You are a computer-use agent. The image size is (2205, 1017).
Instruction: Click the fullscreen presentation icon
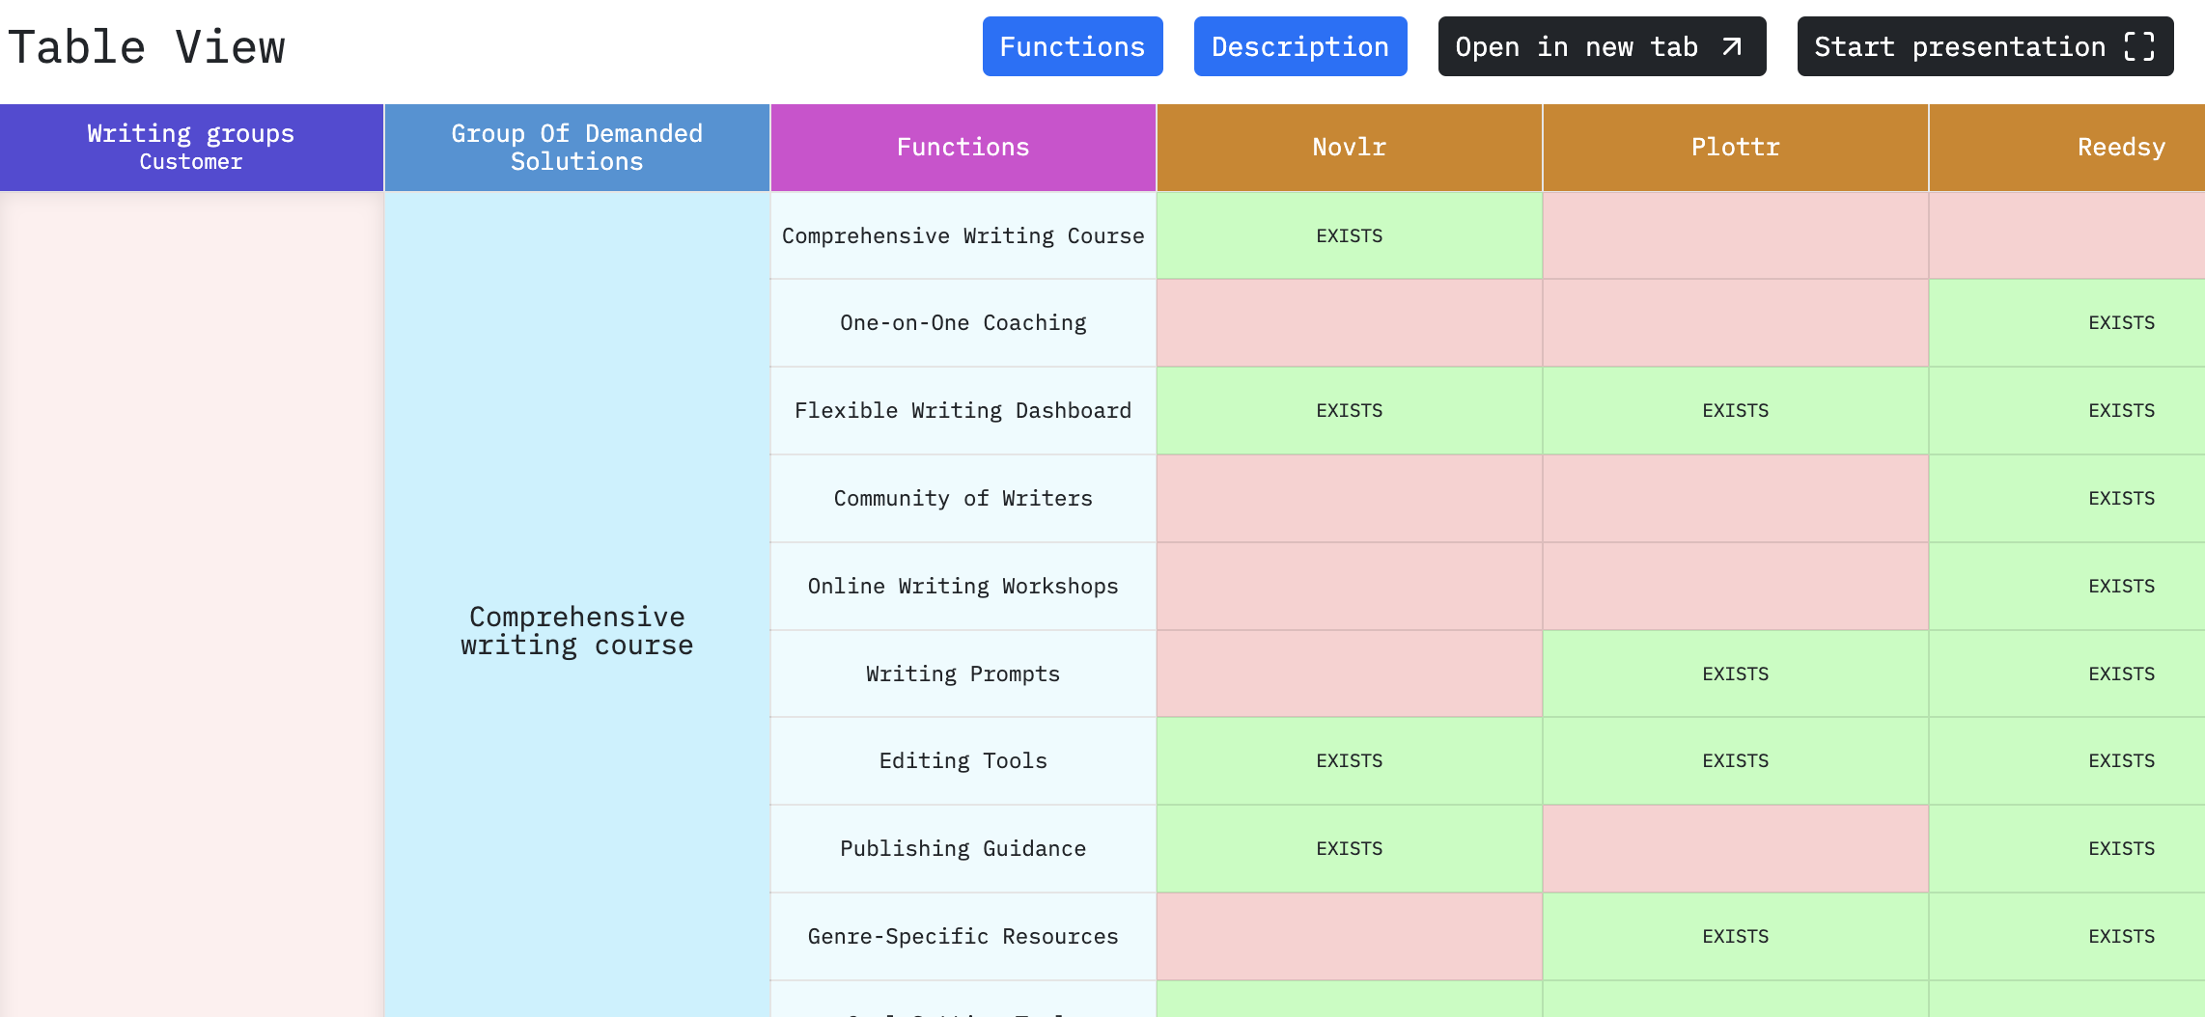click(2144, 45)
